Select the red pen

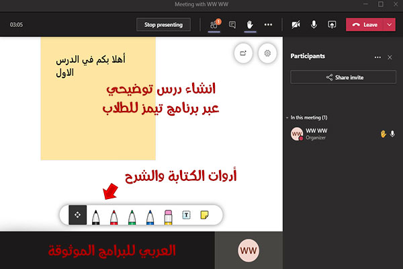pyautogui.click(x=114, y=217)
